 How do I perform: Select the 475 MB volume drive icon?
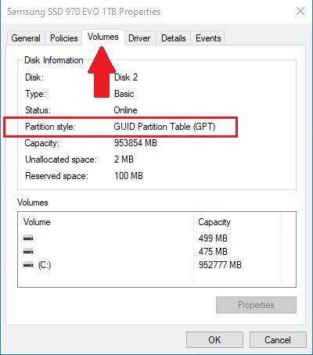pos(28,252)
